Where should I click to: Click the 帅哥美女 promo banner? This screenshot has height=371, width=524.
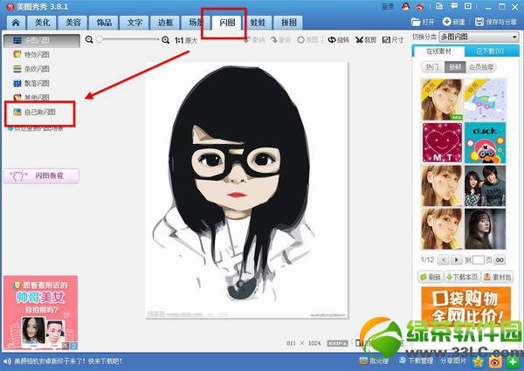[x=40, y=313]
